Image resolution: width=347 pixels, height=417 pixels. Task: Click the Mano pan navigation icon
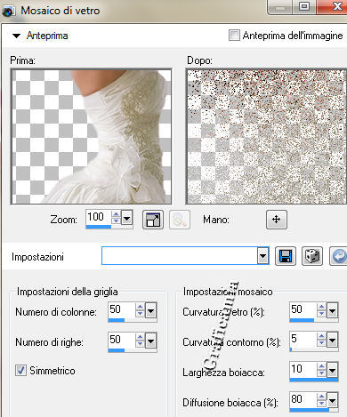277,220
